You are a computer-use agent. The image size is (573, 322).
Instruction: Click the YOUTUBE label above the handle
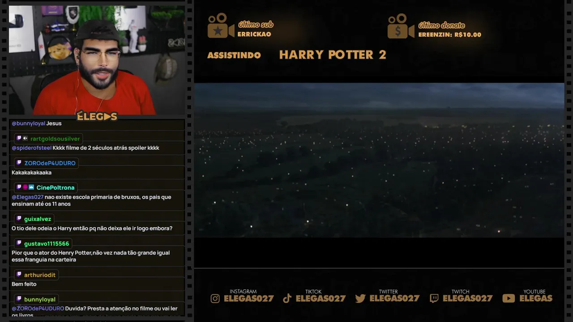535,292
